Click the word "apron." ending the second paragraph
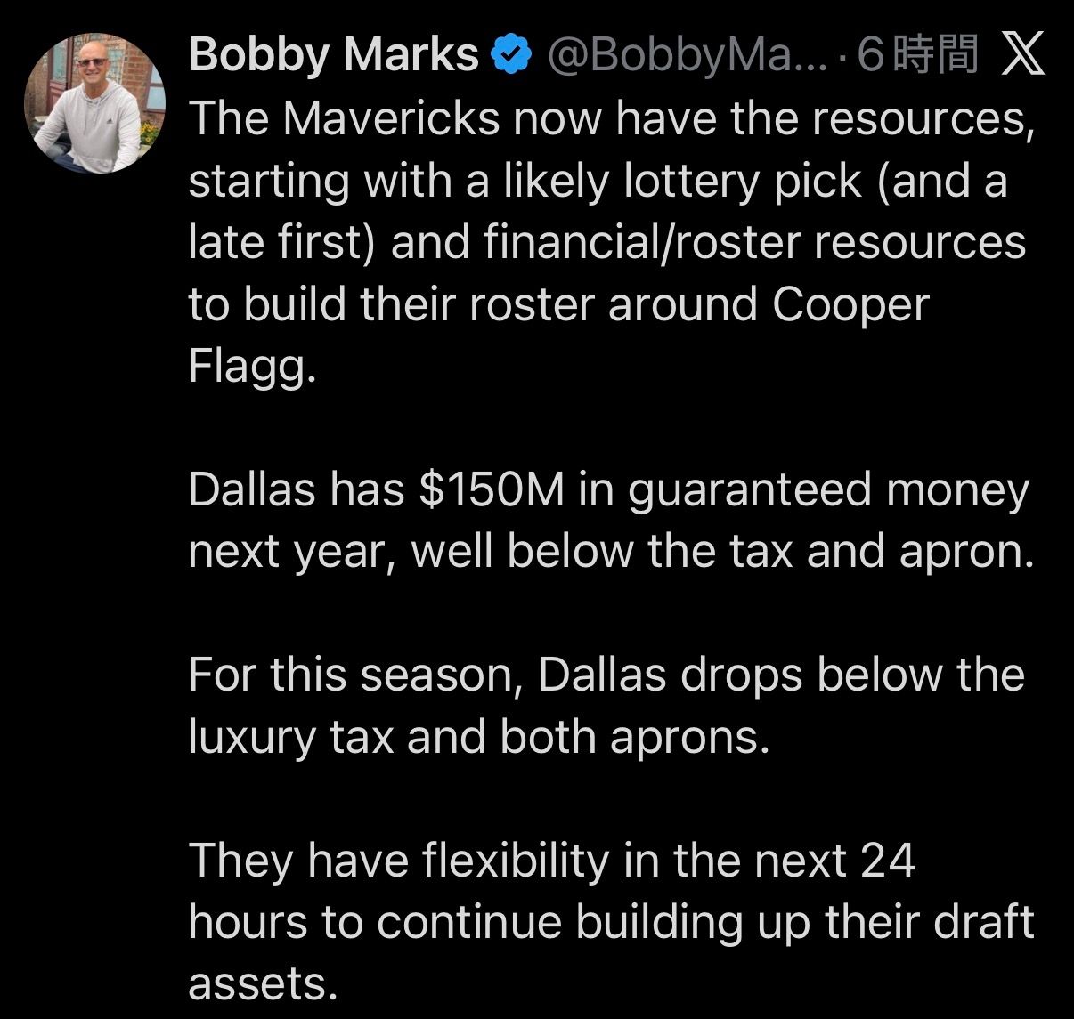The image size is (1074, 1019). click(967, 552)
